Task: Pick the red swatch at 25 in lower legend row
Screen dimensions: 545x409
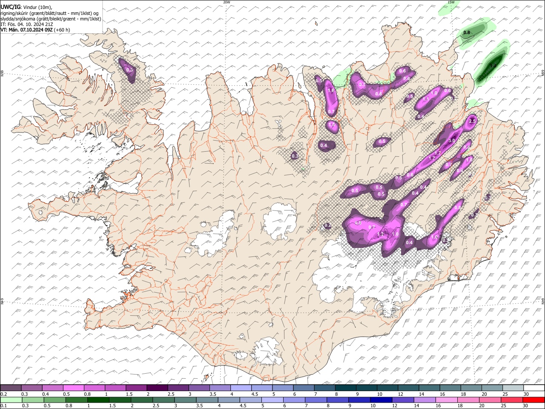Action: point(512,400)
